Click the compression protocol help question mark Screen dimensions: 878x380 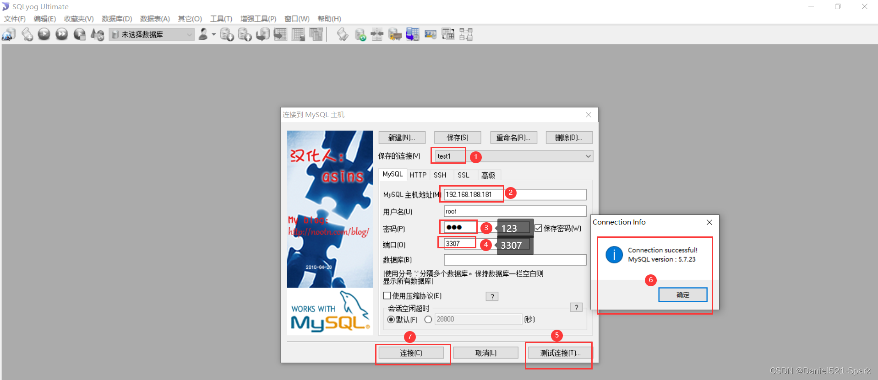[492, 296]
